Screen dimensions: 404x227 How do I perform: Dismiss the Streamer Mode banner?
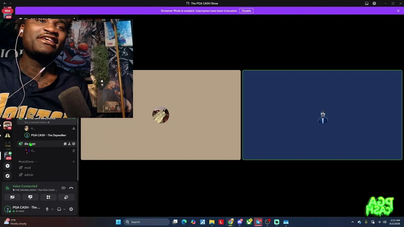pos(398,11)
